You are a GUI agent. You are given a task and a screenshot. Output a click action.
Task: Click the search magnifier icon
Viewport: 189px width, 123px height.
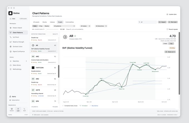[140, 22]
